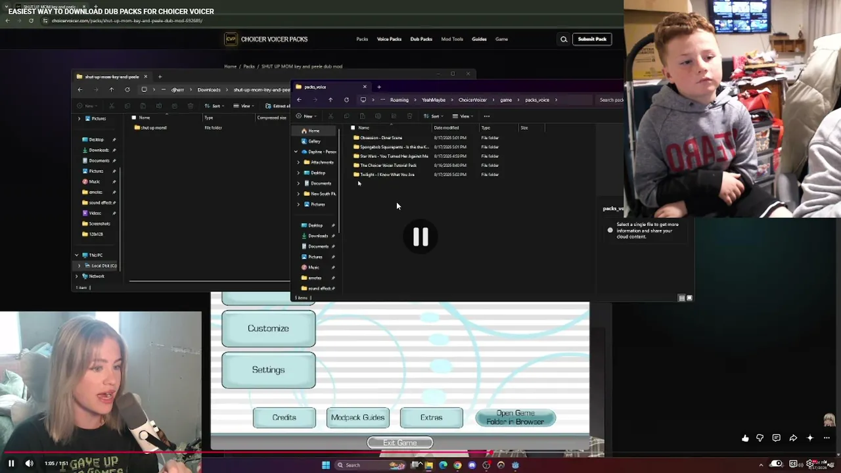Expand the Network tree node
Image resolution: width=841 pixels, height=473 pixels.
[76, 276]
